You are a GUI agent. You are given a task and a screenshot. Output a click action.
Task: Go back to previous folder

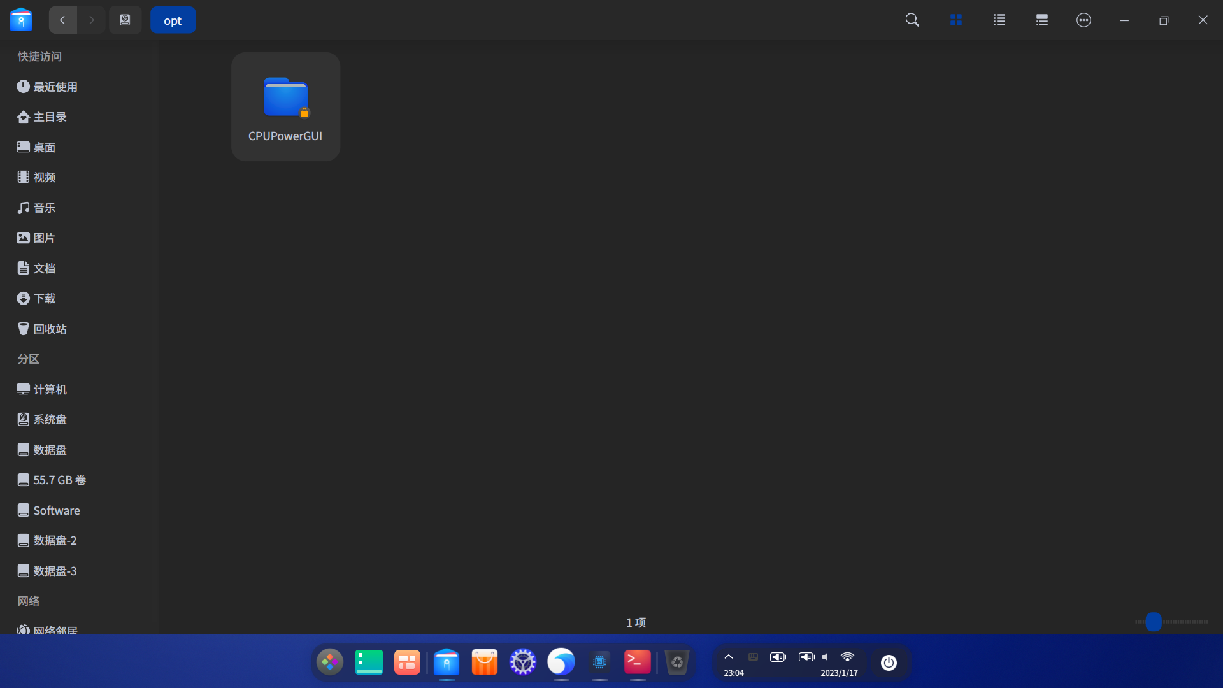[x=62, y=20]
